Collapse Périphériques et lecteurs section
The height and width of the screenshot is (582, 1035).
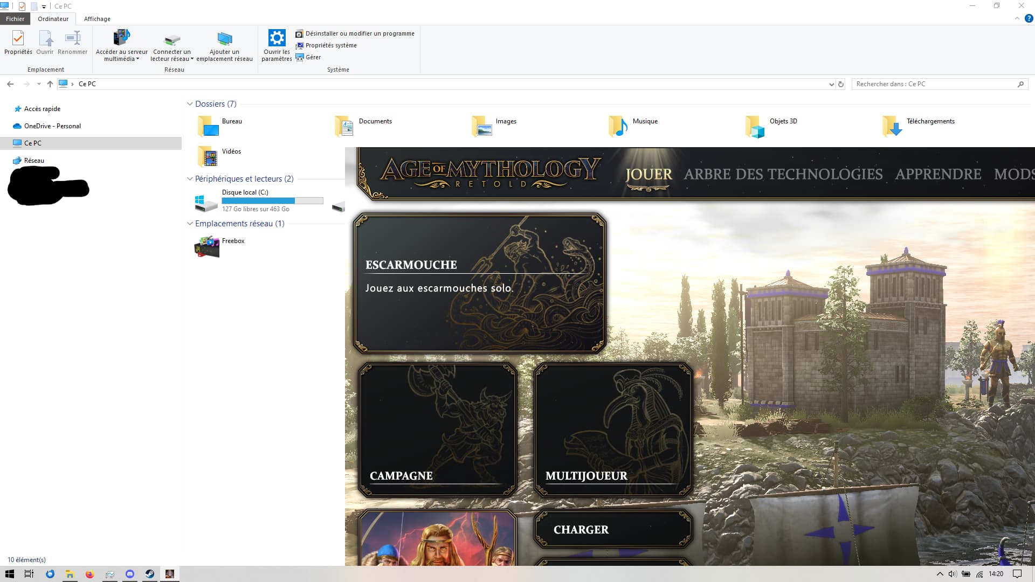[x=190, y=179]
